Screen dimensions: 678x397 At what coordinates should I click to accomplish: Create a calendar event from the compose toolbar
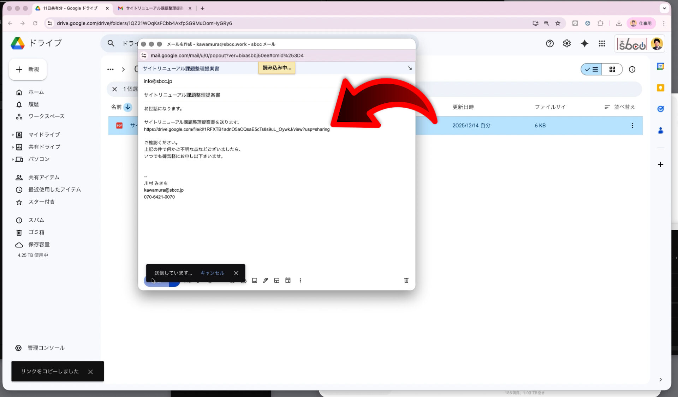tap(288, 280)
